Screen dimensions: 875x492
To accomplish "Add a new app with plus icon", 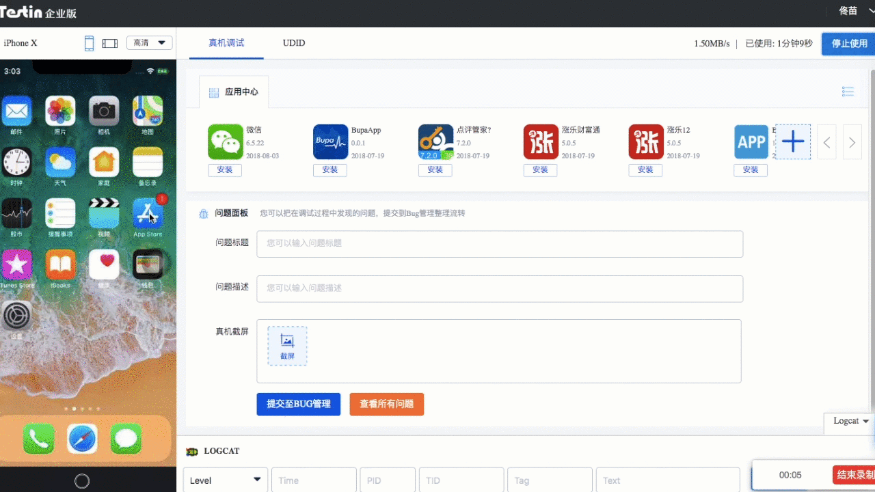I will click(x=793, y=142).
